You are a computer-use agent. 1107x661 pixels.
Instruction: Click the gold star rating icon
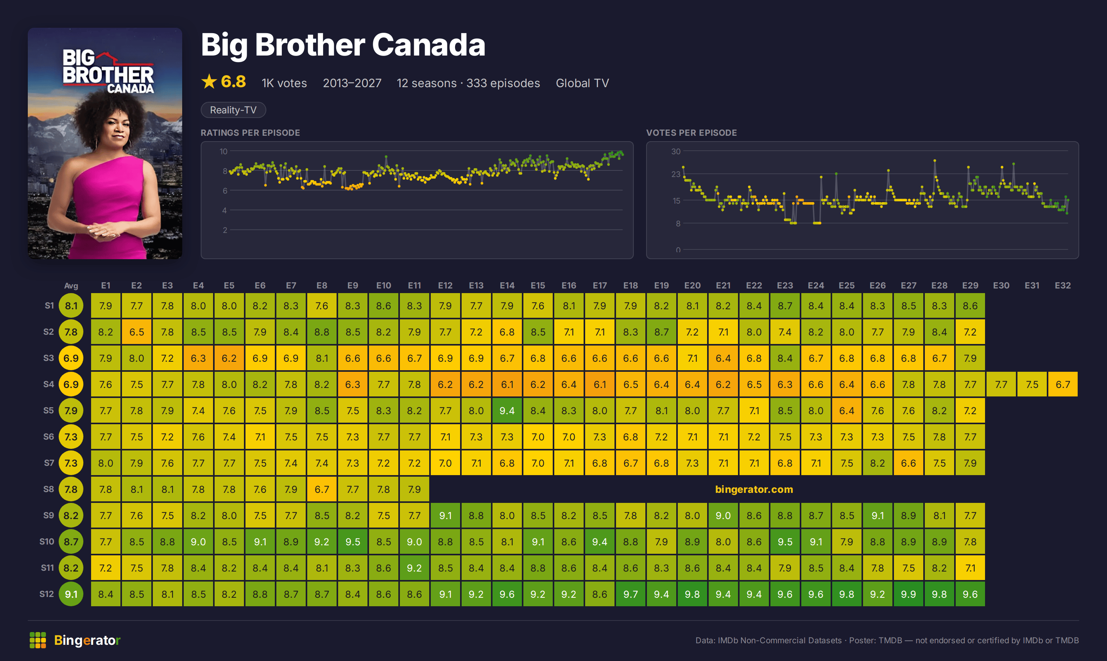click(x=209, y=81)
